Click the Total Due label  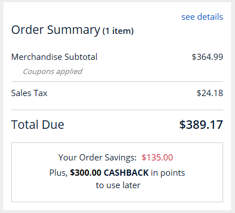(x=38, y=125)
